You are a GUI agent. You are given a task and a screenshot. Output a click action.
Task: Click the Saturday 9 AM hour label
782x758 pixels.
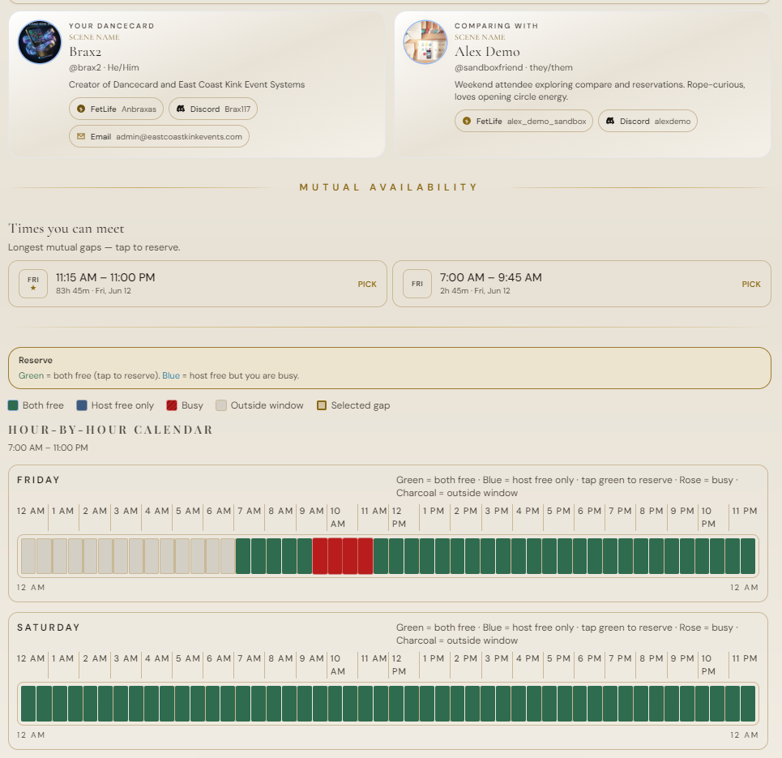[312, 659]
